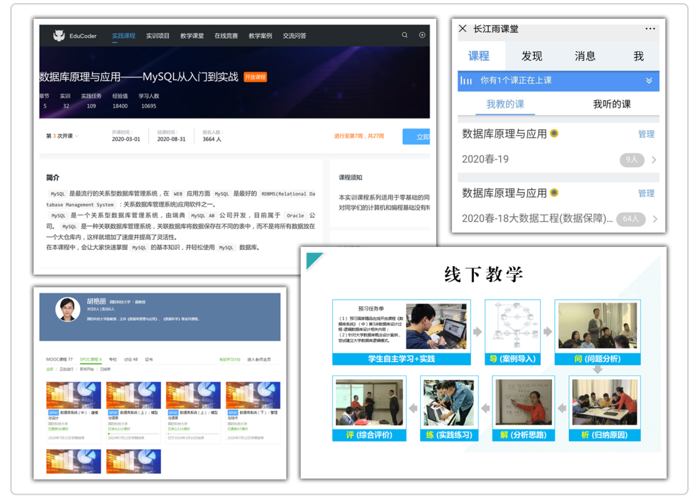
Task: Click the 线下教学 slide title
Action: point(483,274)
